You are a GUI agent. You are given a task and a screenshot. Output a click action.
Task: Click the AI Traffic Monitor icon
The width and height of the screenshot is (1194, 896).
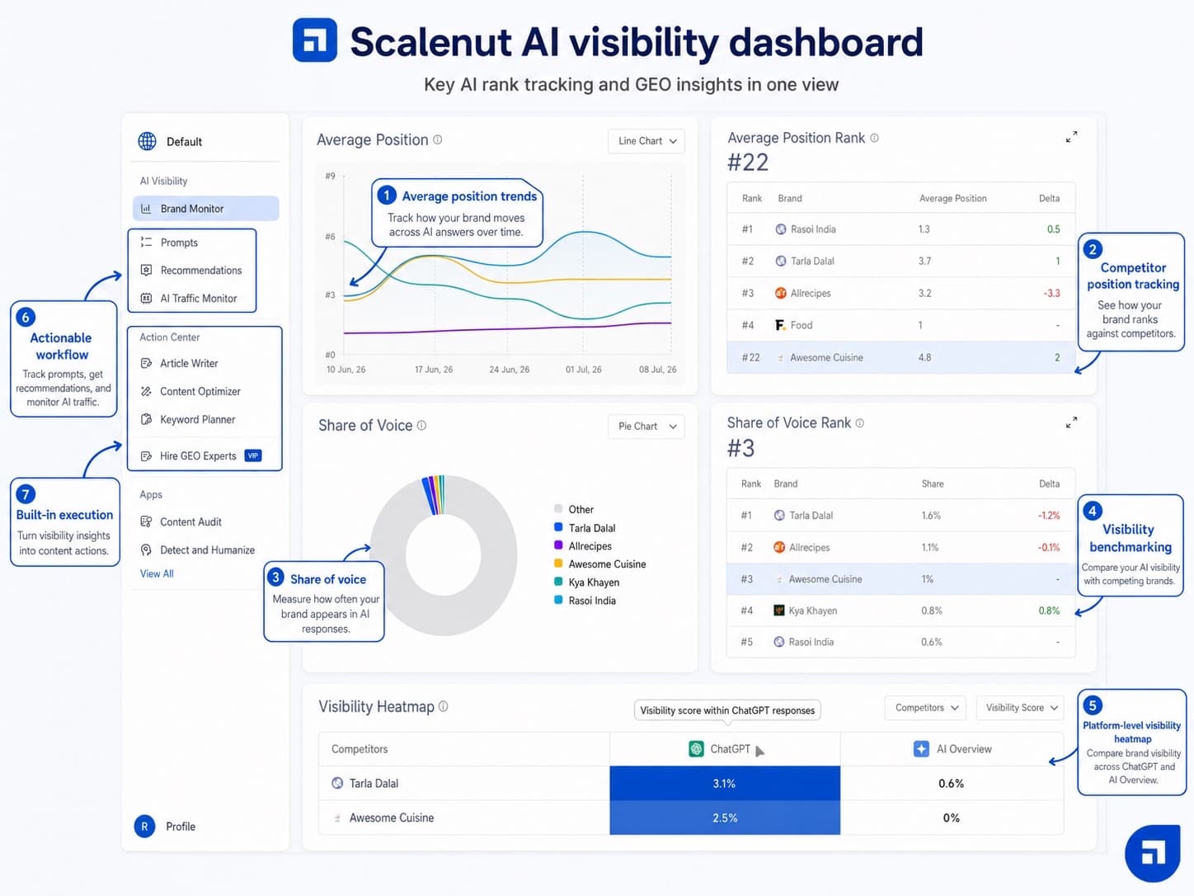tap(146, 298)
